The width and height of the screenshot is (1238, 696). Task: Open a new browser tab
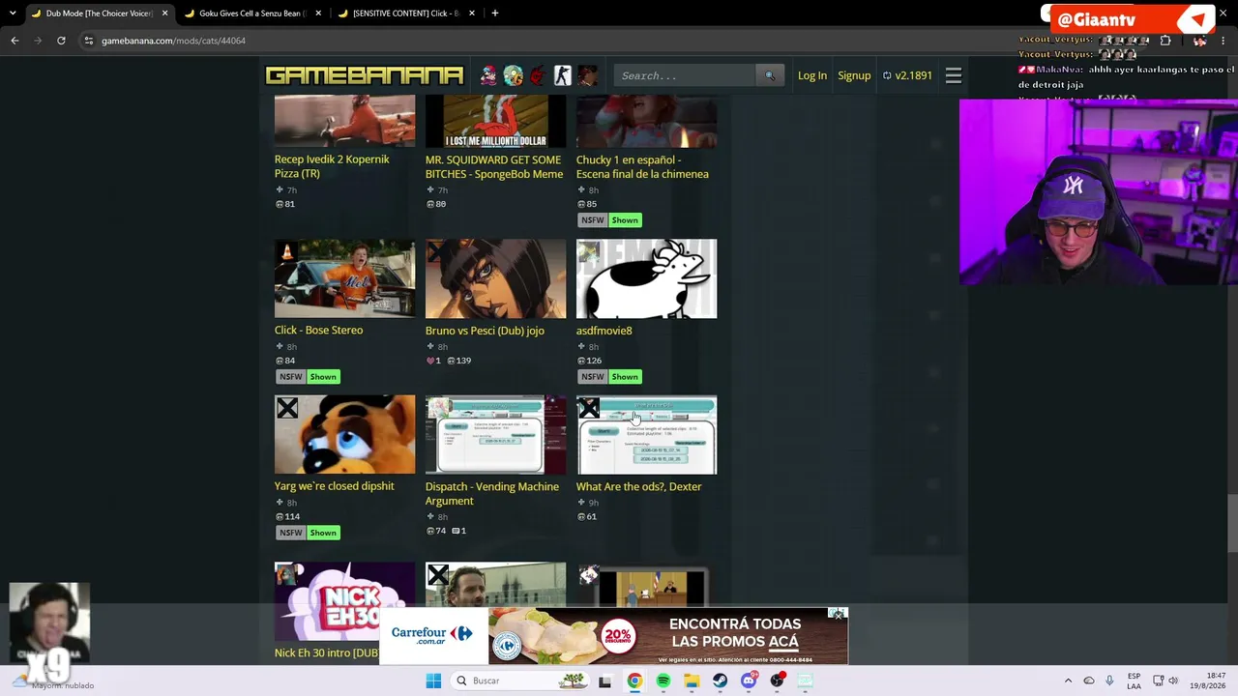point(495,14)
